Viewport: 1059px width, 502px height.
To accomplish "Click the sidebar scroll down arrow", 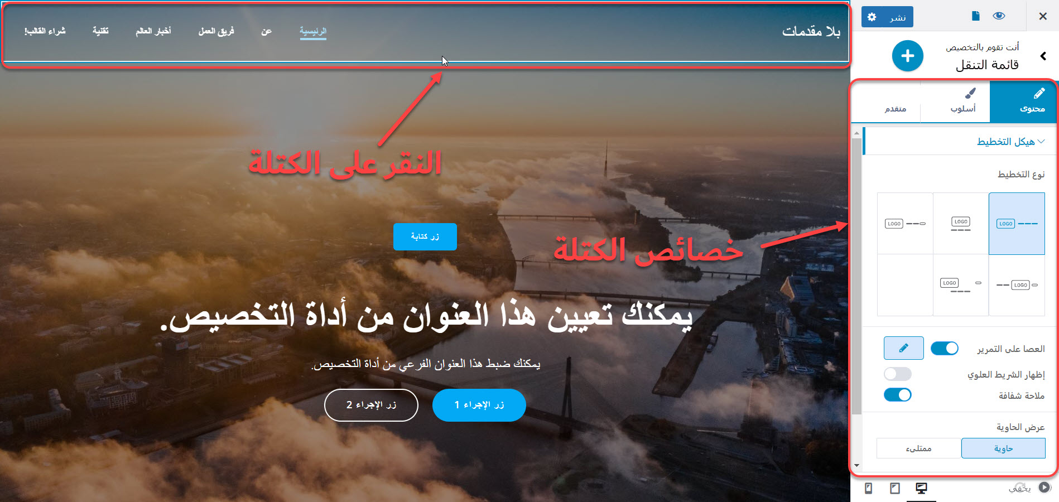I will click(856, 466).
